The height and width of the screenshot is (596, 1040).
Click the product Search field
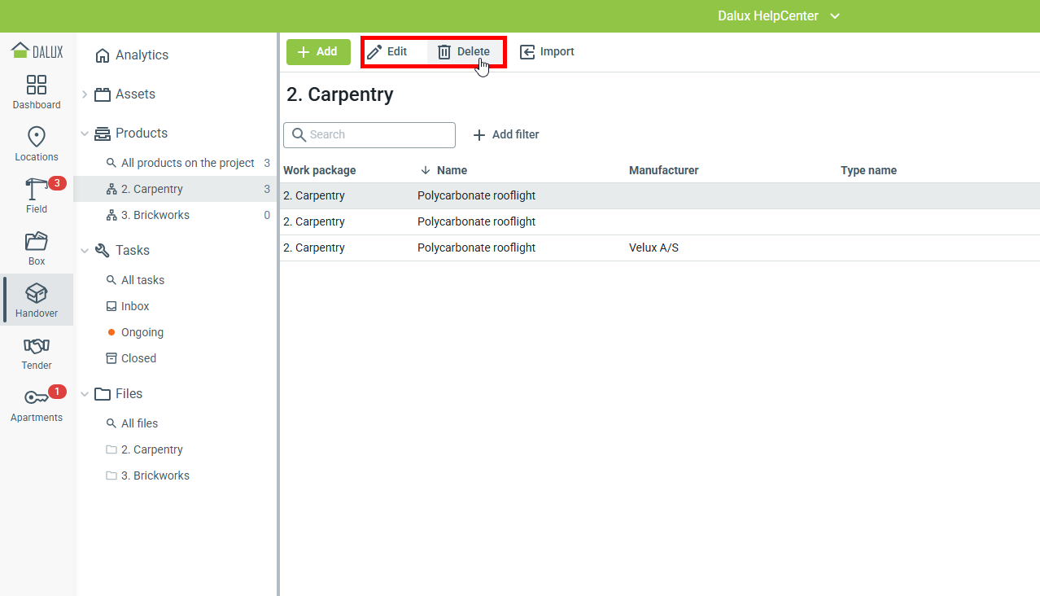pyautogui.click(x=369, y=135)
